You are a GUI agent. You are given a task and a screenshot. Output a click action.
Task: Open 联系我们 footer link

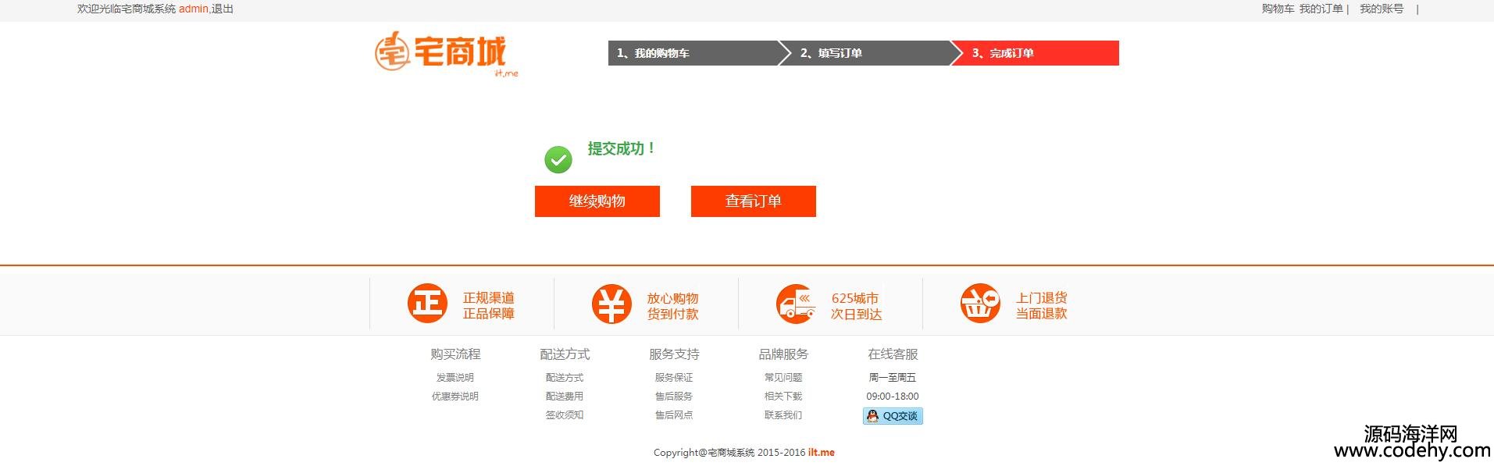click(783, 415)
